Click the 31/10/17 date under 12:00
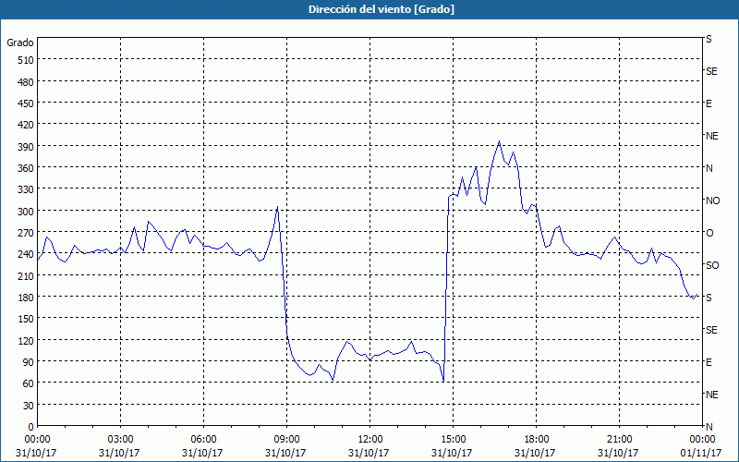 [x=369, y=453]
